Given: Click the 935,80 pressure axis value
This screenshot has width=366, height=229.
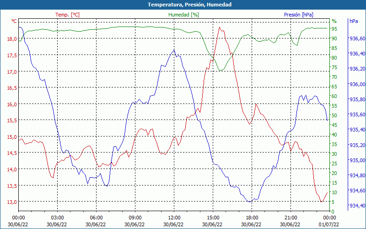Looking at the screenshot, I should pyautogui.click(x=357, y=99).
